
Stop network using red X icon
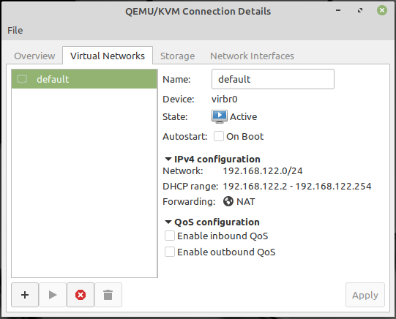point(81,295)
